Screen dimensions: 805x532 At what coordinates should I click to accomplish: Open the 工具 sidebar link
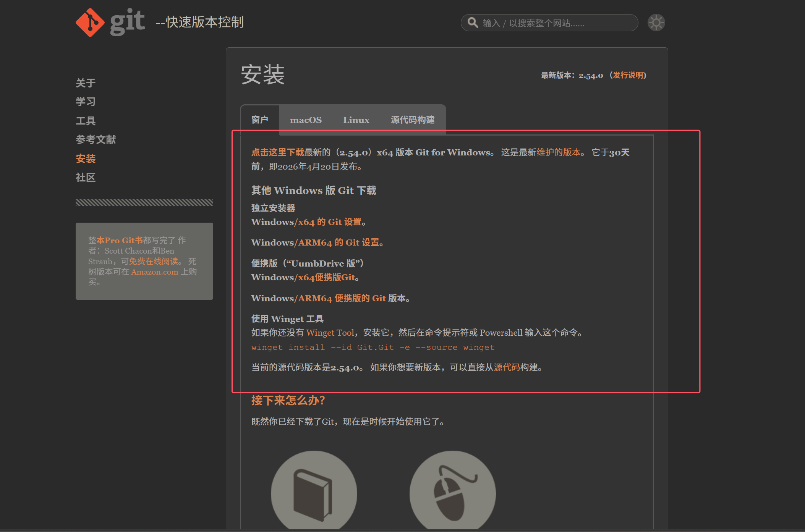(x=86, y=121)
